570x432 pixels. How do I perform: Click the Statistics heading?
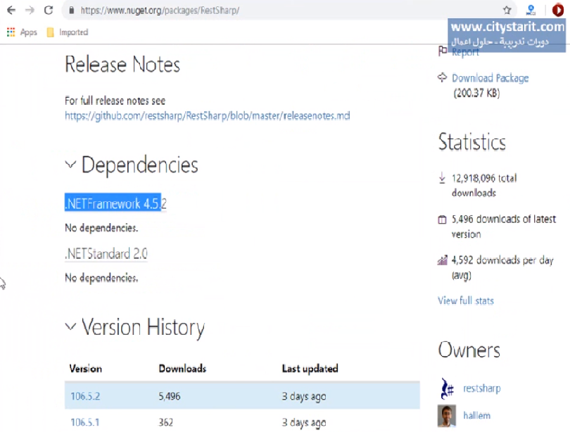click(x=472, y=141)
